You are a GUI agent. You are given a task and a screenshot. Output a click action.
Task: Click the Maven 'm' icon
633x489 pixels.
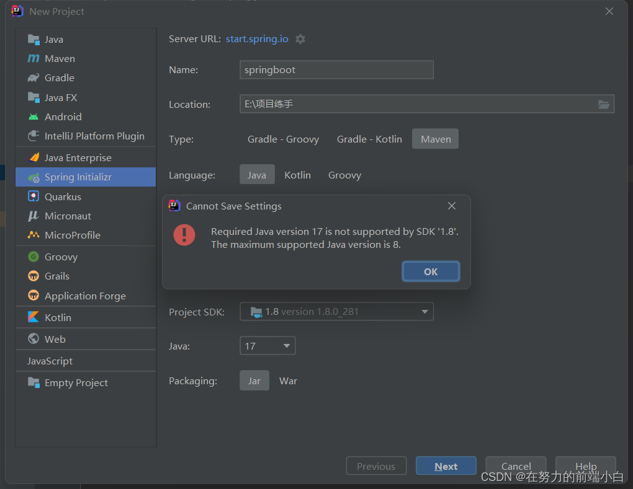click(34, 58)
